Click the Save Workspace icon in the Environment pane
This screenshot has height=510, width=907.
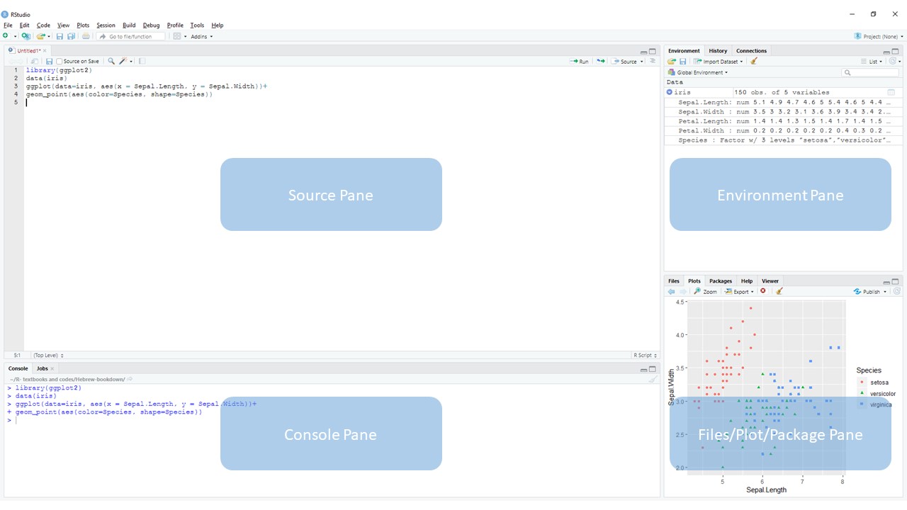point(683,62)
